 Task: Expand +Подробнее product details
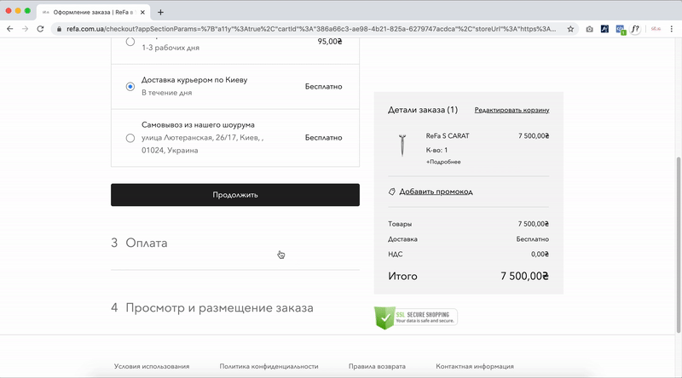pyautogui.click(x=443, y=162)
